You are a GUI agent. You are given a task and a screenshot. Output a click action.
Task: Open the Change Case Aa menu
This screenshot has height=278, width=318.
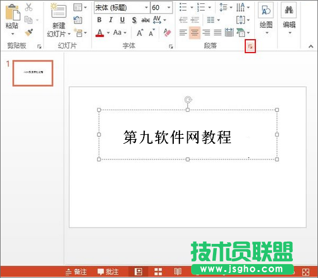pyautogui.click(x=120, y=32)
